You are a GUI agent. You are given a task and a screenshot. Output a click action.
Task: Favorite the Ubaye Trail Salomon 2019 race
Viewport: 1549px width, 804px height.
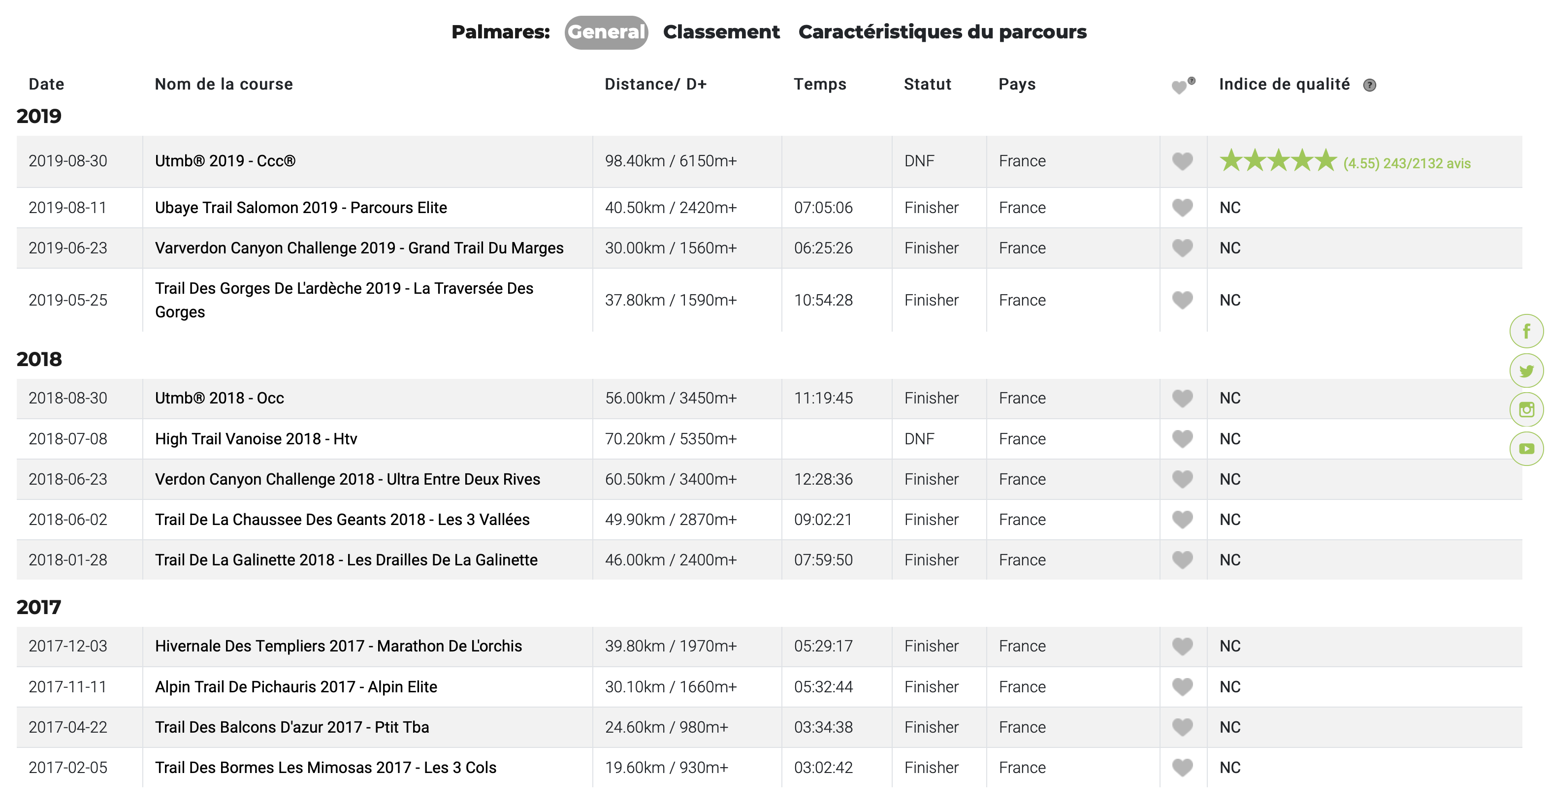pos(1182,208)
